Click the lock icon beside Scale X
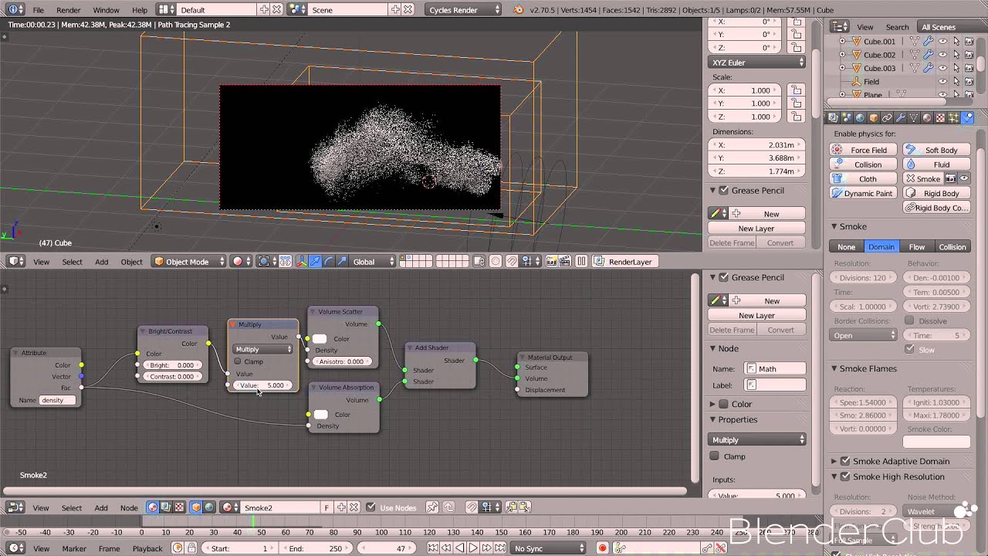Image resolution: width=988 pixels, height=556 pixels. pos(795,90)
